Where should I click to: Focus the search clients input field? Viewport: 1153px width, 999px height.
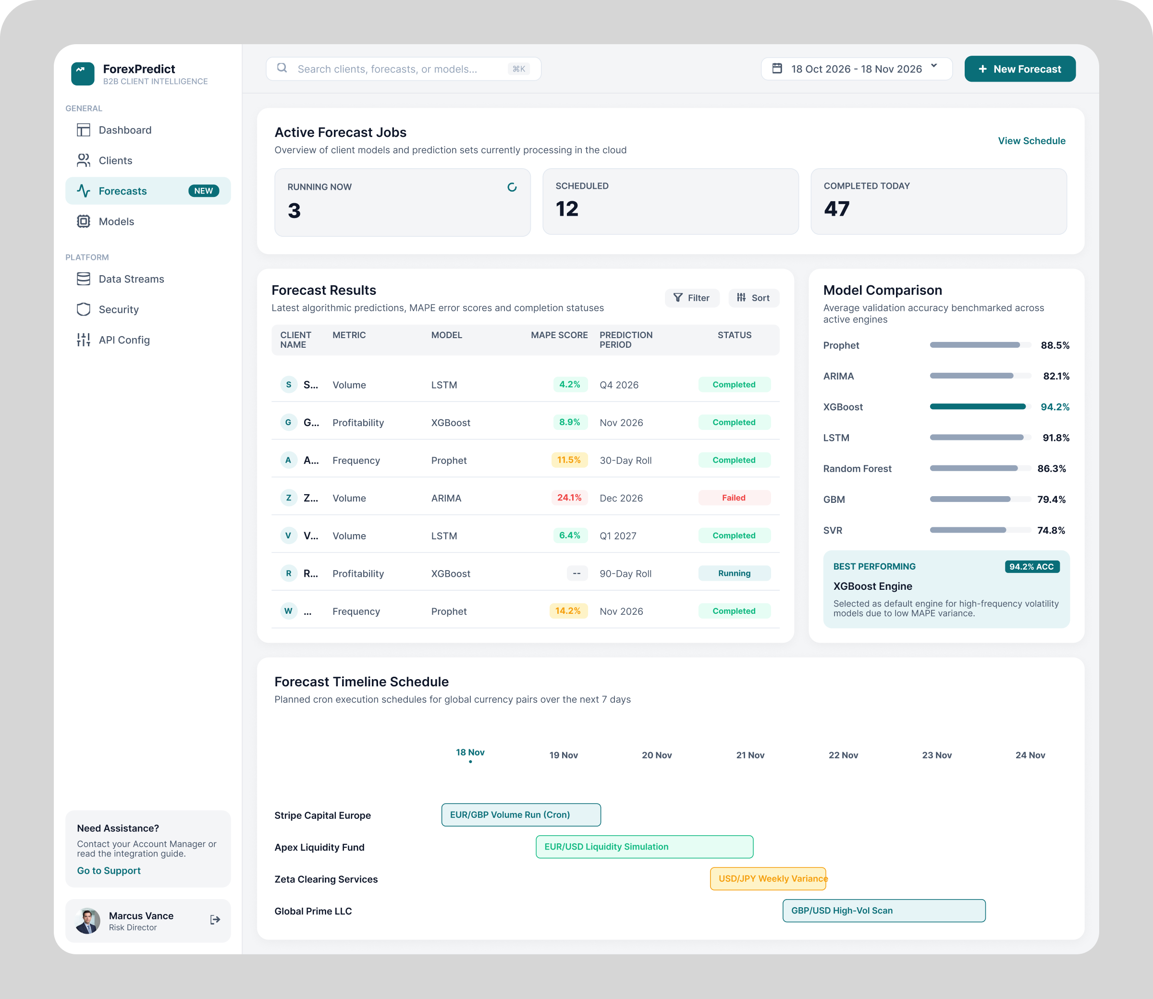(x=403, y=69)
